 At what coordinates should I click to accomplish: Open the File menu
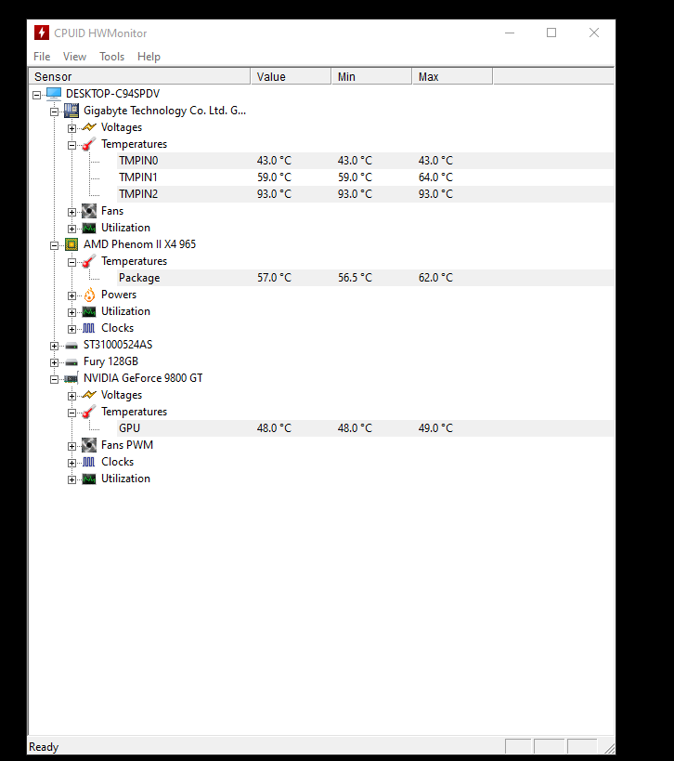click(x=42, y=57)
